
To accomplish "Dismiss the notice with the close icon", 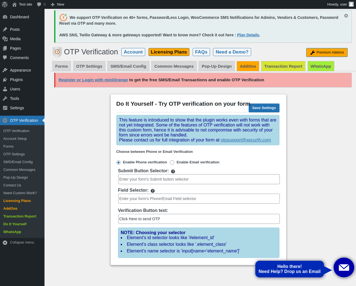I will pos(346,16).
